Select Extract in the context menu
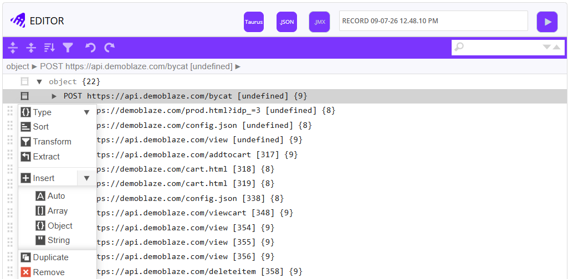Image resolution: width=568 pixels, height=279 pixels. click(x=57, y=157)
